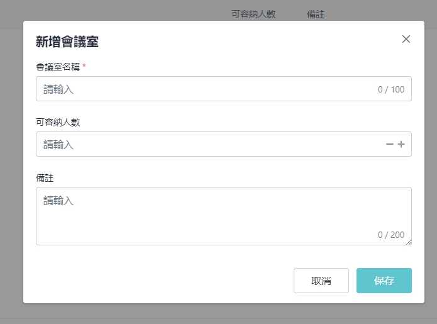Click the 備註 label above the textarea
Viewport: 437px width, 324px height.
tap(45, 177)
